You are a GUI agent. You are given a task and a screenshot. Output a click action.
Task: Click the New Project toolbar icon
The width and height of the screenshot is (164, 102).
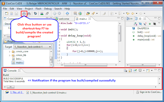(x=7, y=13)
